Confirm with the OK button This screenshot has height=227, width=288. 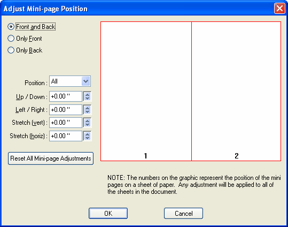tap(108, 214)
